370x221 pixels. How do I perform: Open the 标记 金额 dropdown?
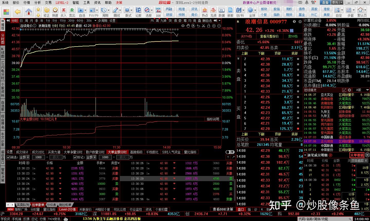[91, 157]
